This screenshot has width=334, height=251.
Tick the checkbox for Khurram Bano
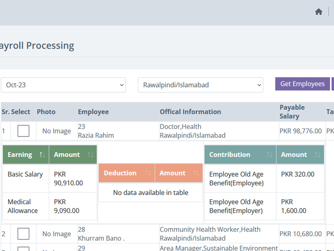(23, 234)
